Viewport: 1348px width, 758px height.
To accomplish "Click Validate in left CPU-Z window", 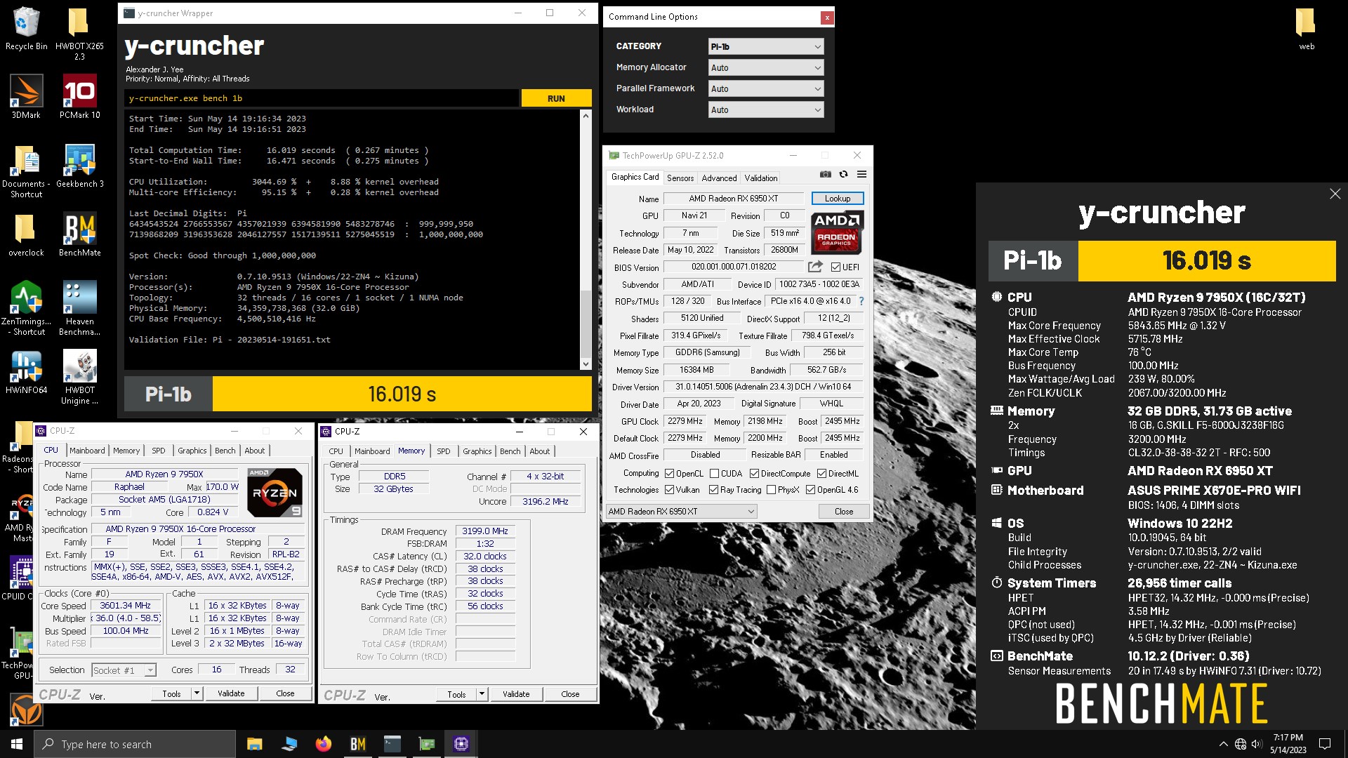I will coord(231,693).
